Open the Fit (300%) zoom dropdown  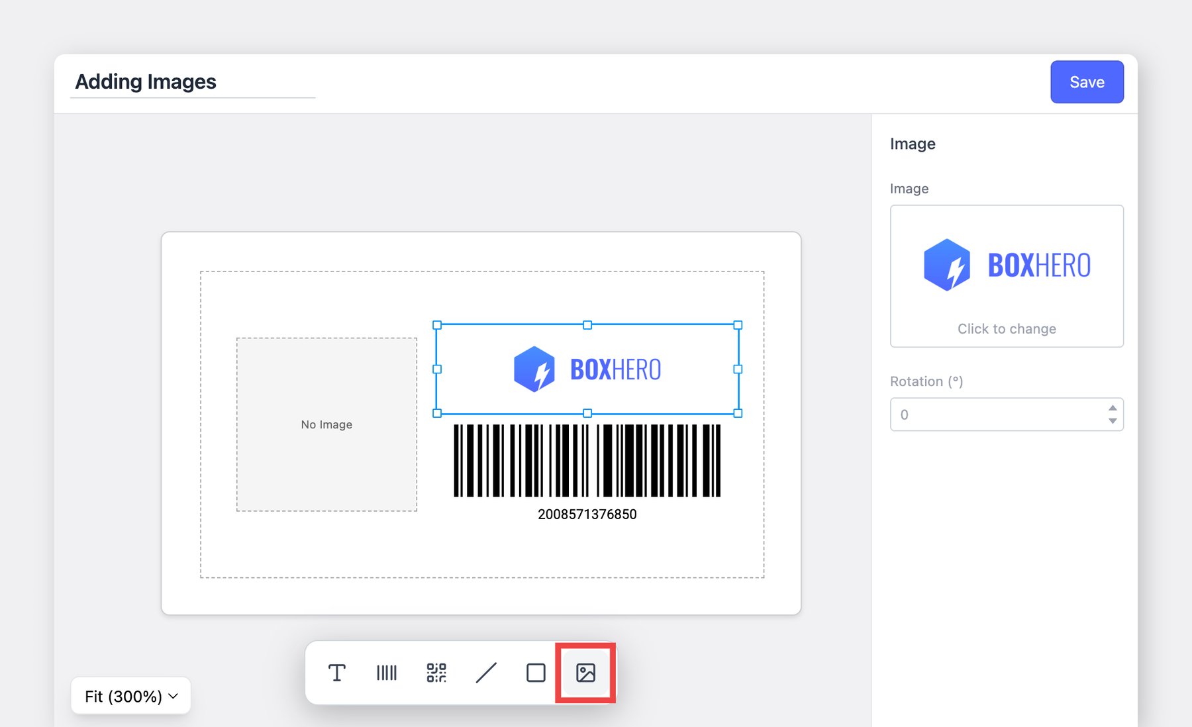pyautogui.click(x=131, y=696)
